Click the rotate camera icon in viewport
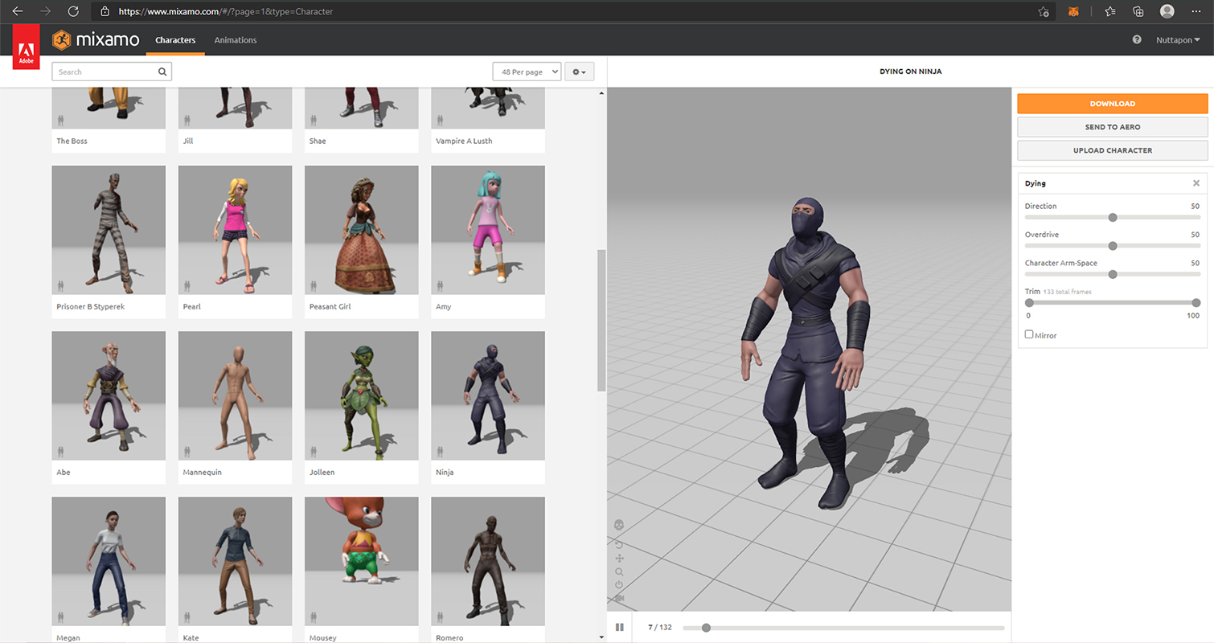The image size is (1214, 643). click(619, 544)
